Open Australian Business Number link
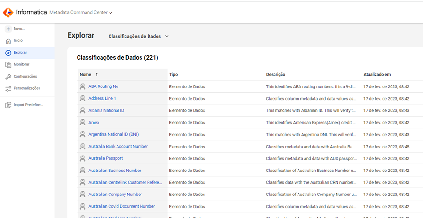 (115, 171)
